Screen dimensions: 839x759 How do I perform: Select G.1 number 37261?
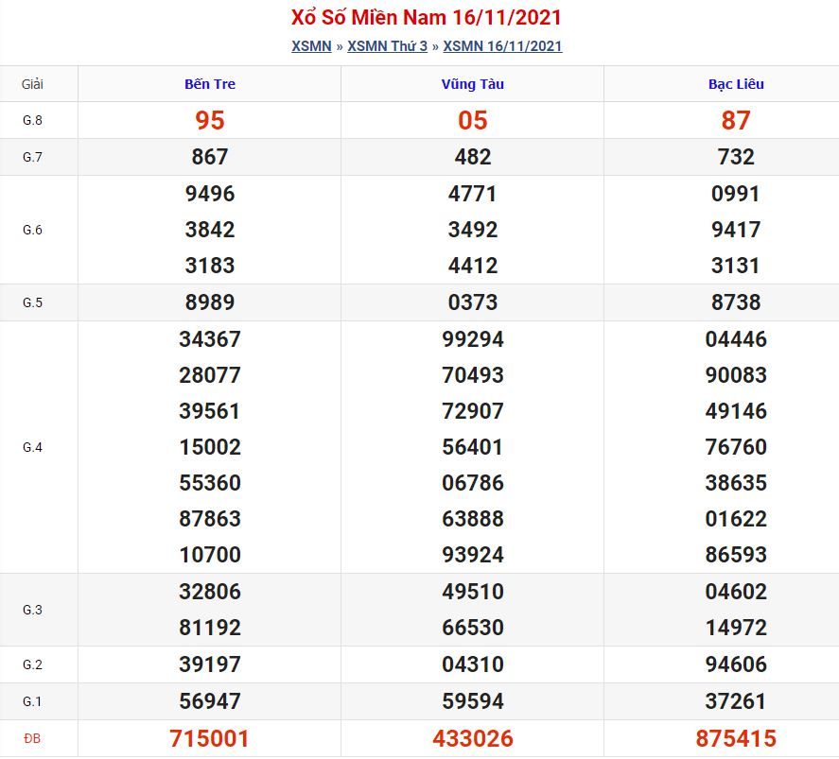pyautogui.click(x=736, y=701)
